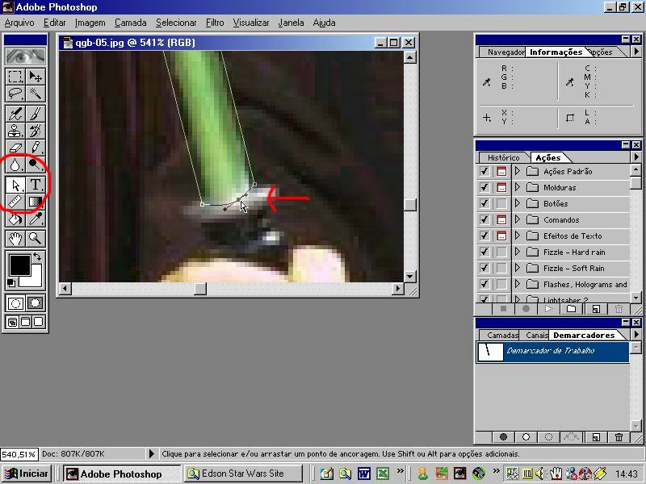Viewport: 646px width, 484px height.
Task: Activate the Rubber Stamp tool
Action: tap(15, 131)
